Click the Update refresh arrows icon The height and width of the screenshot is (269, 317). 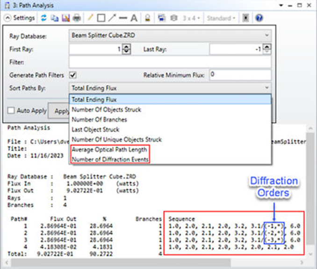tap(43, 18)
